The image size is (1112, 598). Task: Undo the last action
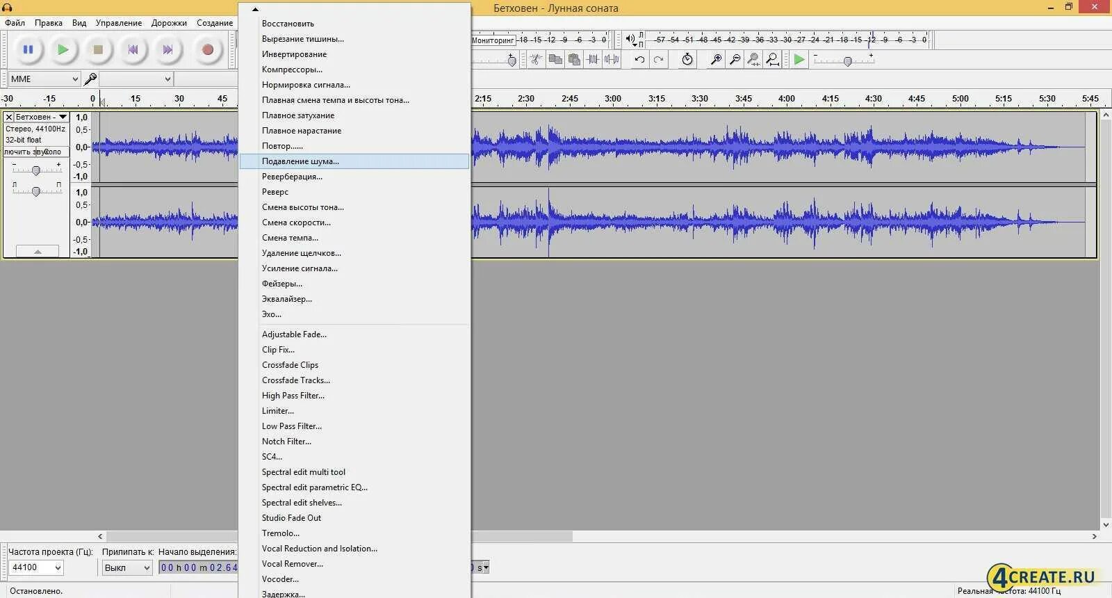tap(639, 60)
